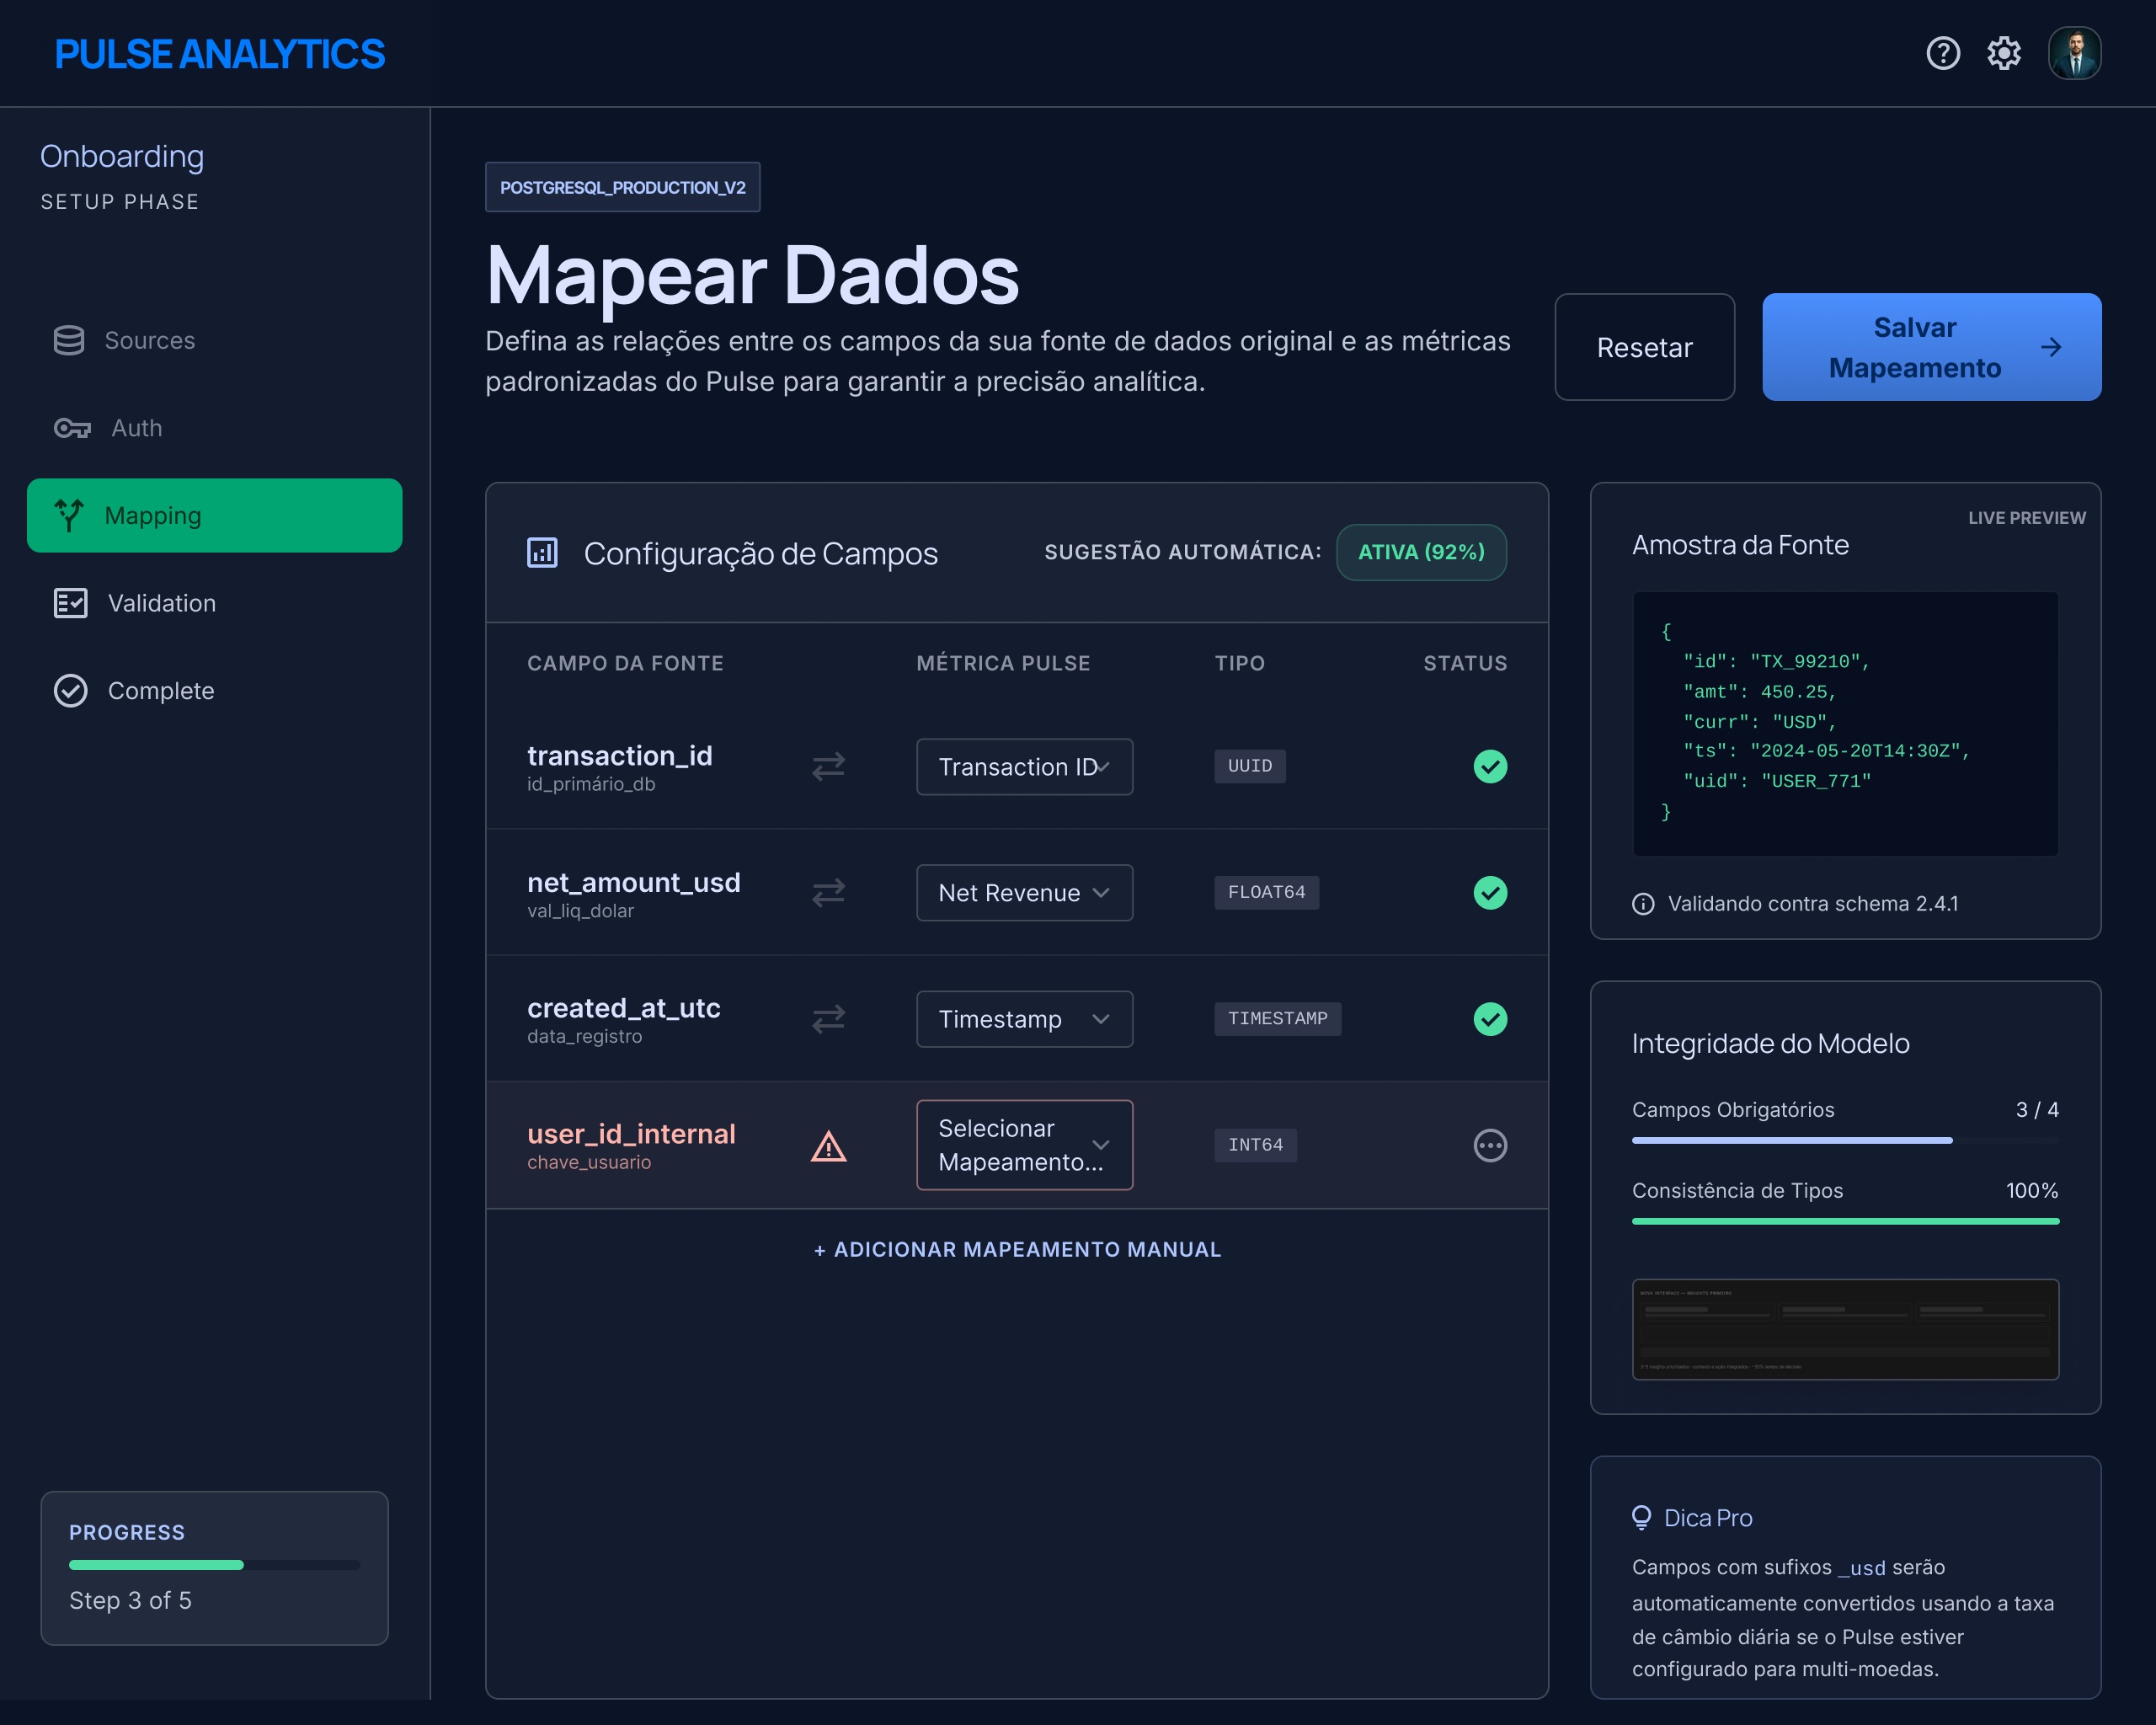This screenshot has width=2156, height=1725.
Task: Go to Sources step in sidebar
Action: pyautogui.click(x=214, y=340)
